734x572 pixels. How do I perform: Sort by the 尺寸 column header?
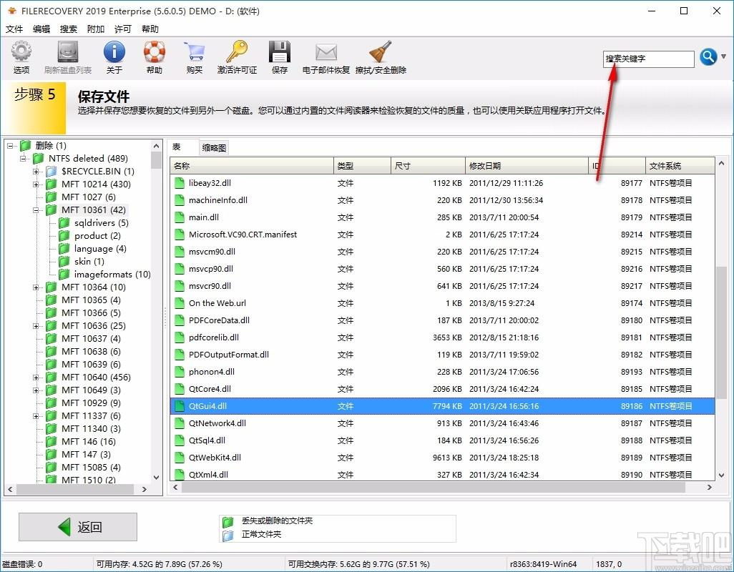tap(428, 166)
